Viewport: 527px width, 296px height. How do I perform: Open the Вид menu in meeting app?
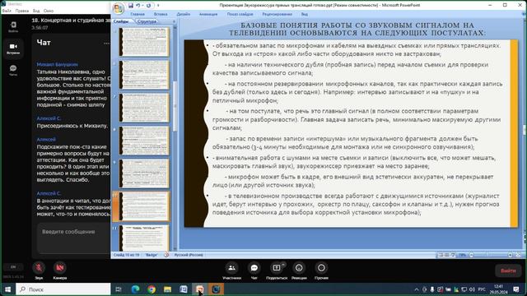click(x=36, y=11)
